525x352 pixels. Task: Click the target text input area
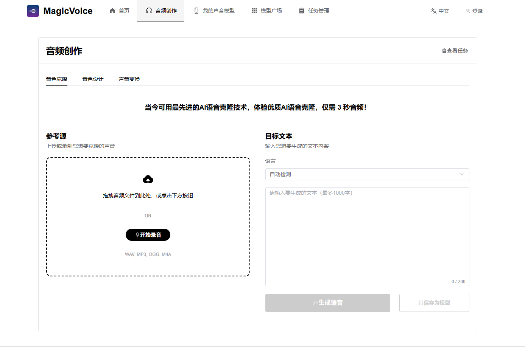point(367,234)
